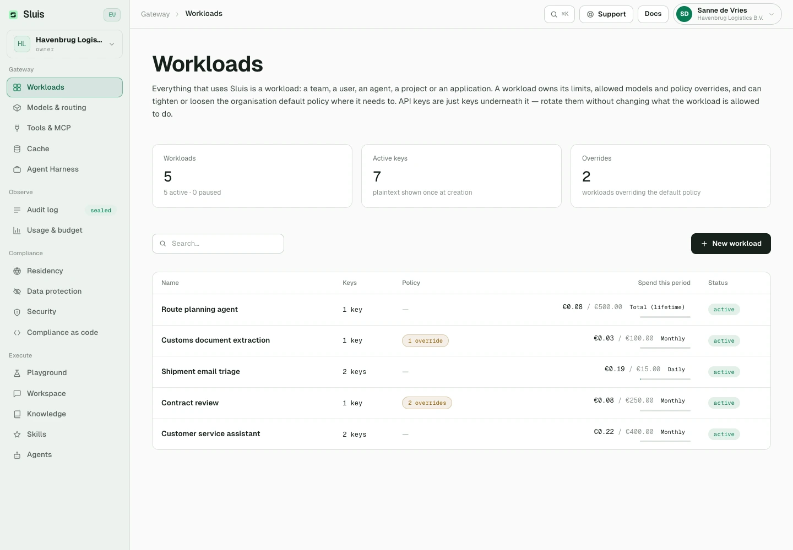Click the magnifier icon in the search field
Image resolution: width=793 pixels, height=550 pixels.
point(163,244)
